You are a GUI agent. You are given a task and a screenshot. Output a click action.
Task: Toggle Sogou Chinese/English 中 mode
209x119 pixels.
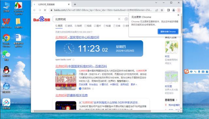click(x=191, y=72)
